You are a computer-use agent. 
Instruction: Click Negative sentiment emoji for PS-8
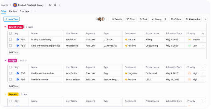[126, 73]
